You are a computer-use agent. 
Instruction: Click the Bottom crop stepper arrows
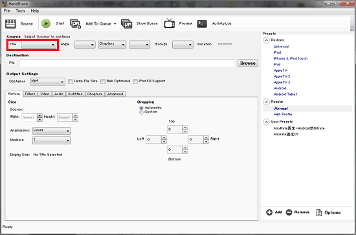[185, 150]
